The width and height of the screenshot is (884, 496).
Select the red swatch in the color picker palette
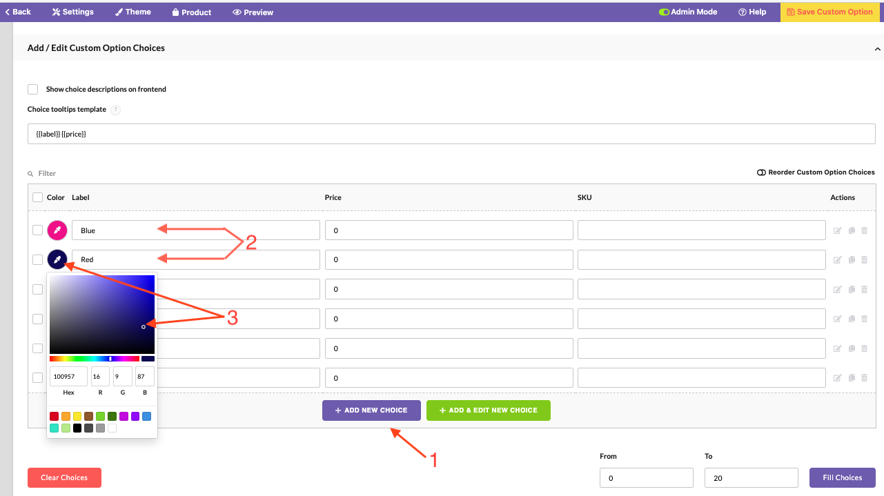tap(54, 416)
